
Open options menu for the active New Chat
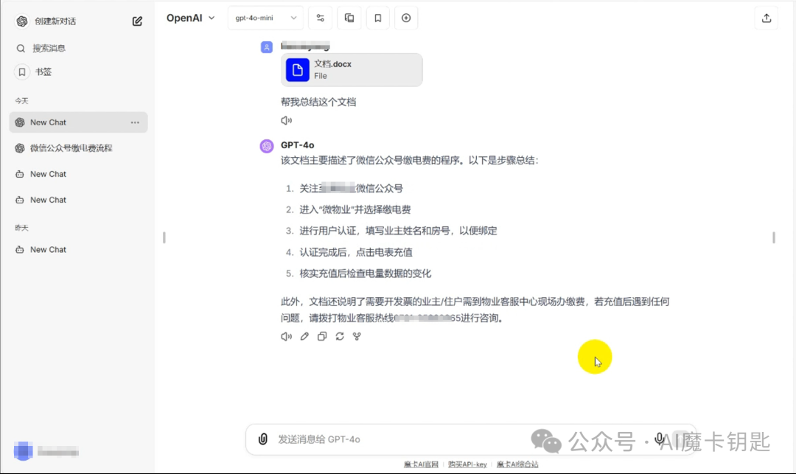tap(135, 122)
